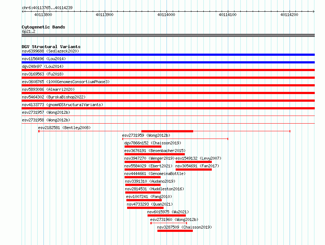Select red bar under nsv4733293
The image size is (325, 245).
tap(145, 208)
